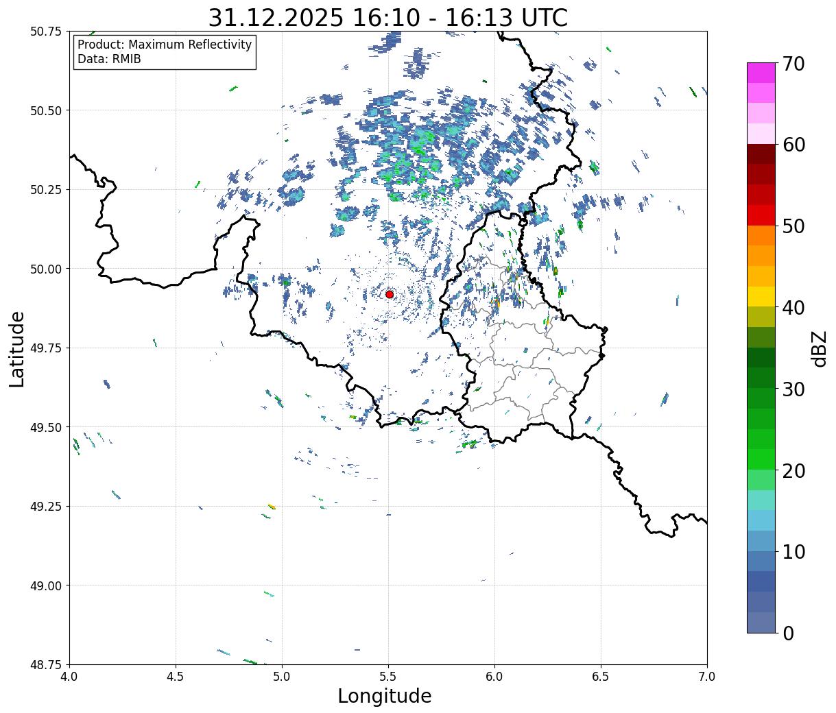Click the latitude tick label '50.75'

[x=46, y=32]
